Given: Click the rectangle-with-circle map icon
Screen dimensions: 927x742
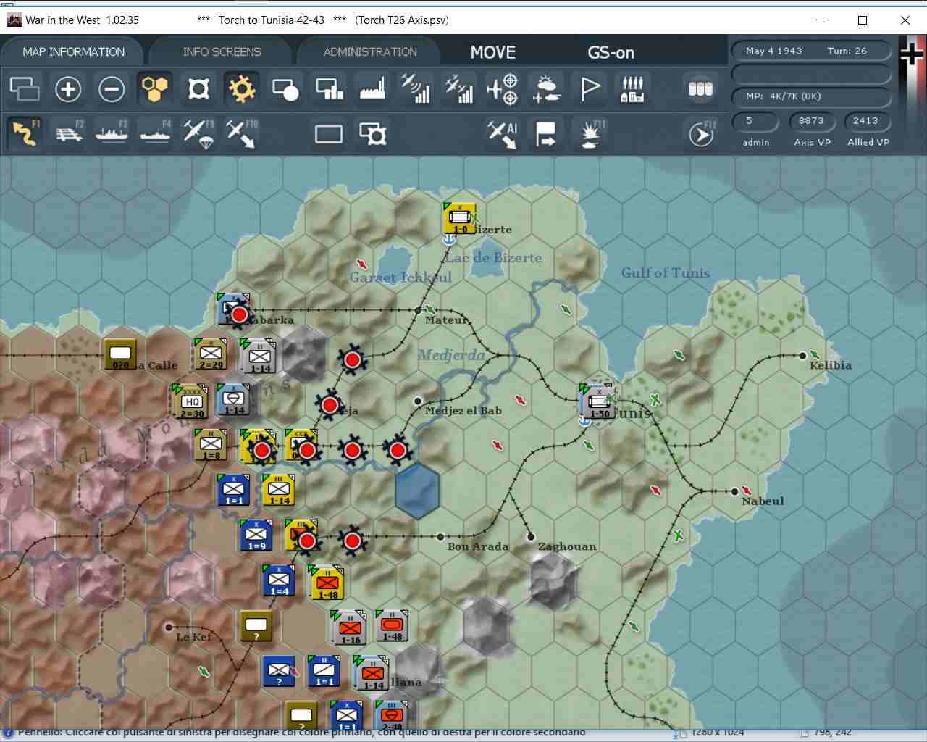Looking at the screenshot, I should [285, 89].
